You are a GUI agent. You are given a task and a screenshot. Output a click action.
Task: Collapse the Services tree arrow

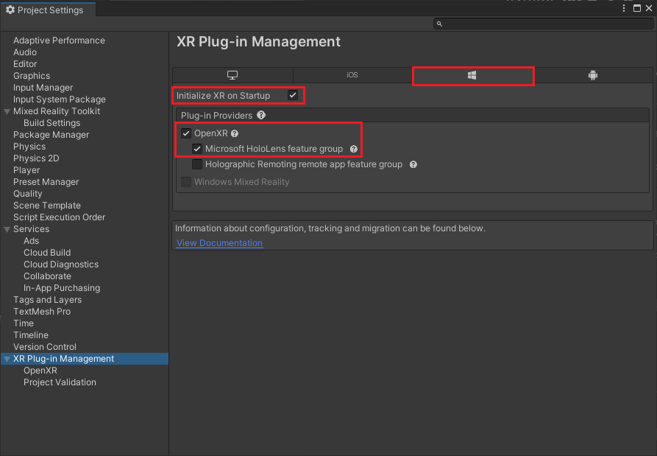(7, 229)
